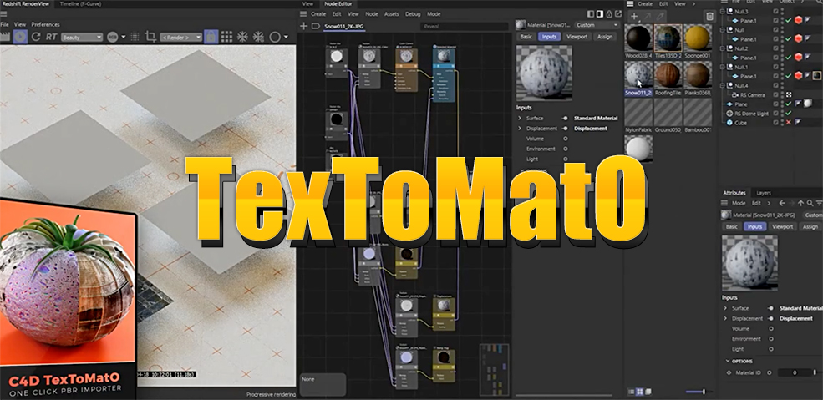Toggle the red X enable flag for Cube
The height and width of the screenshot is (400, 823).
click(789, 122)
